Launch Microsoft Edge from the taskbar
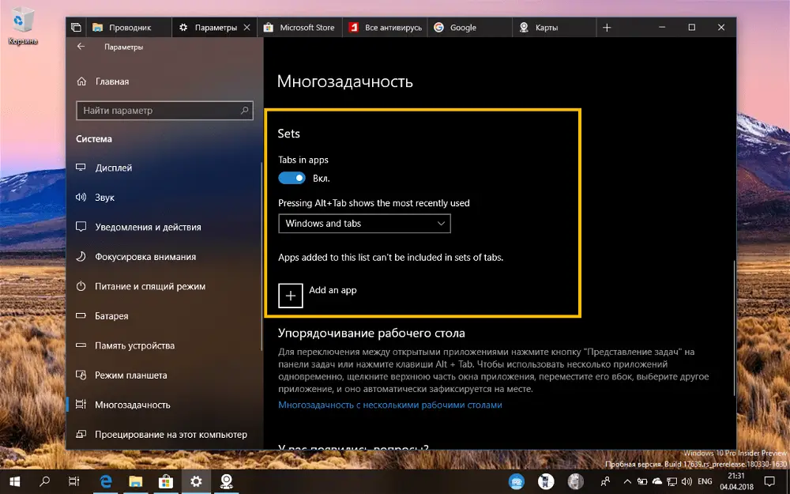This screenshot has height=494, width=790. 105,481
